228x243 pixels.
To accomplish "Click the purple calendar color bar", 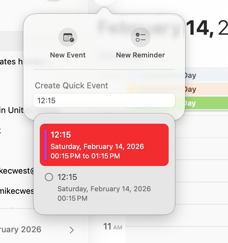I will pos(45,145).
